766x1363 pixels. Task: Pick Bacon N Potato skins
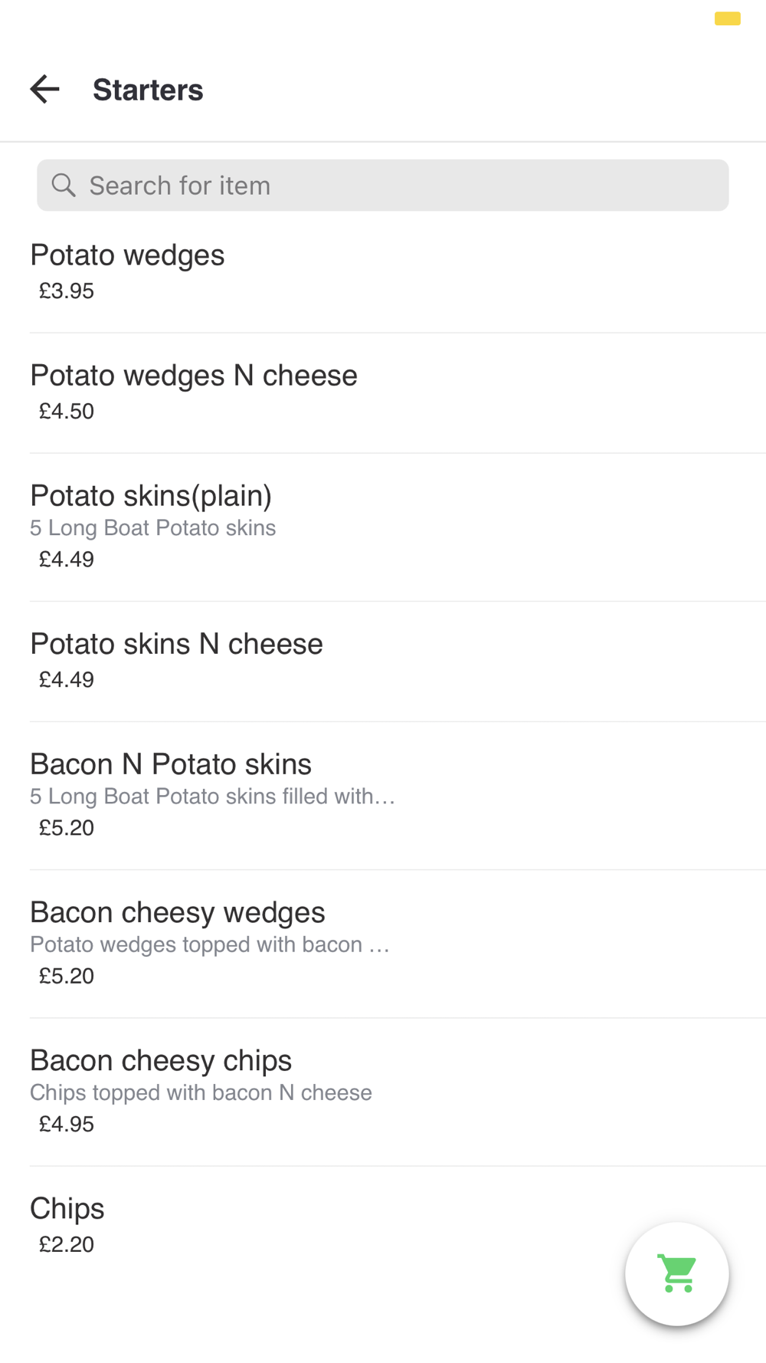click(x=171, y=764)
